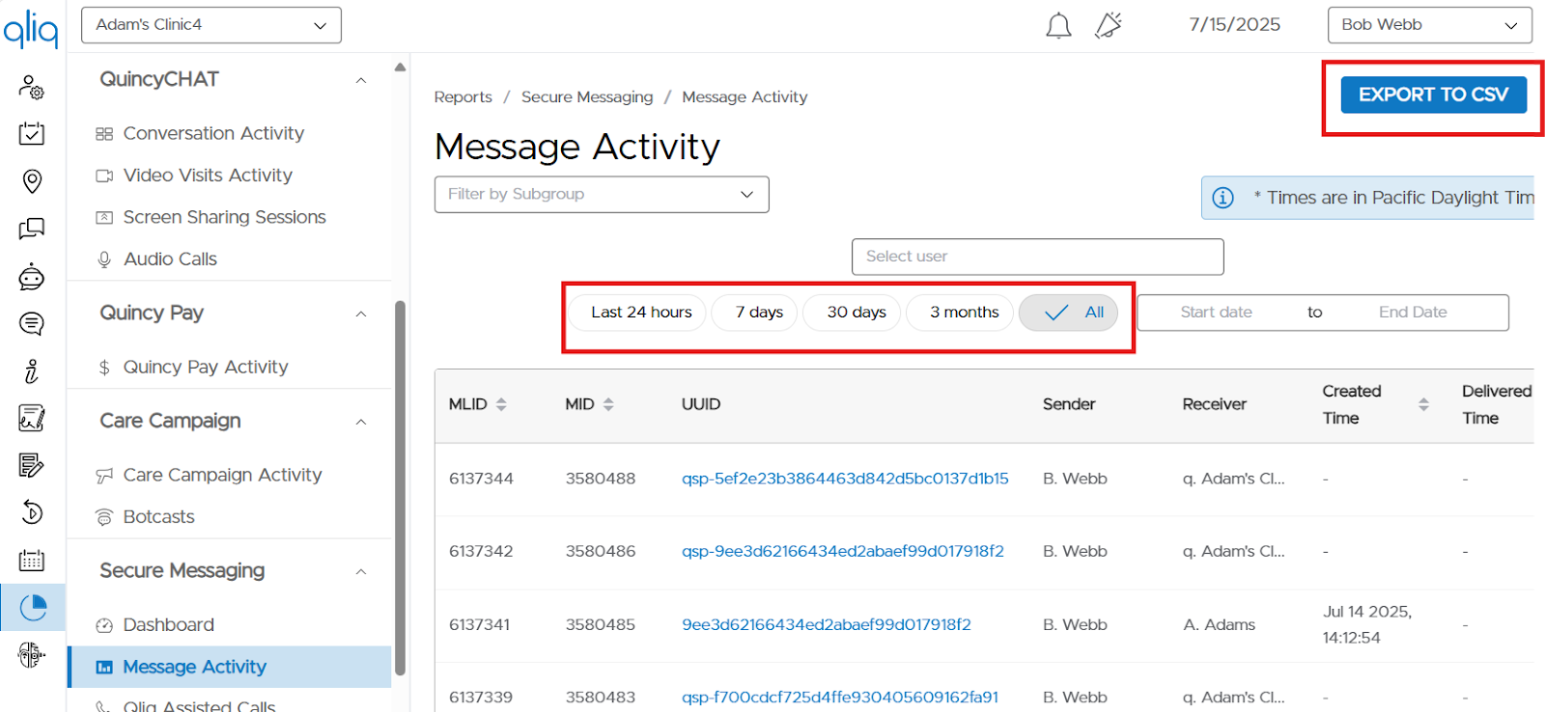Screen dimensions: 1545x712
Task: Open the edit notes sidebar icon
Action: [x=32, y=465]
